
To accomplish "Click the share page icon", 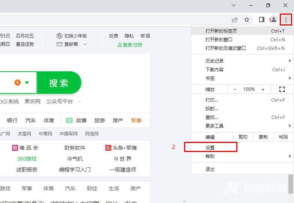I will click(235, 20).
